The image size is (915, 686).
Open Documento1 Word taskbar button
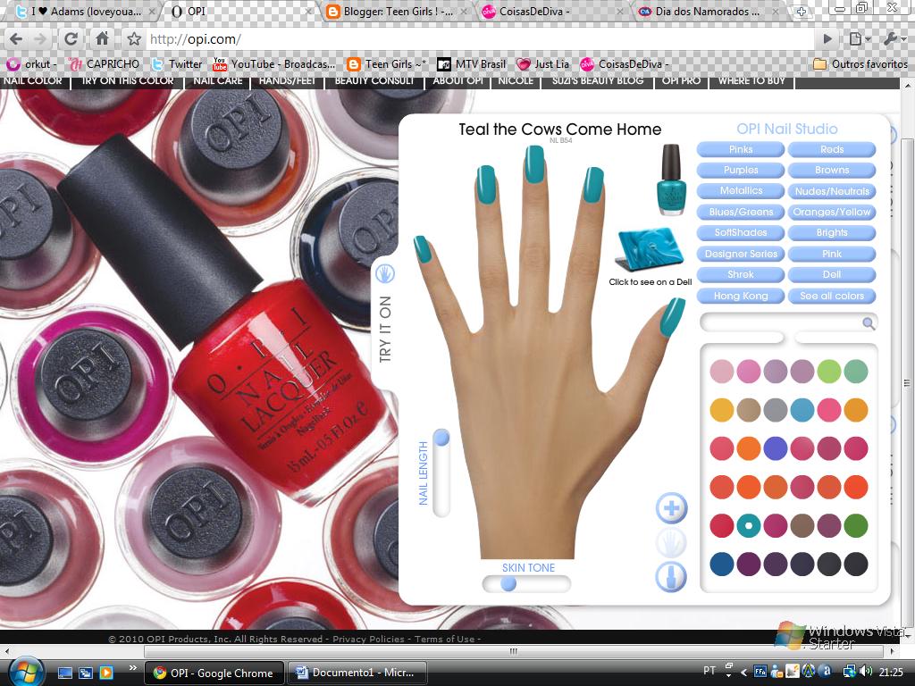[357, 673]
